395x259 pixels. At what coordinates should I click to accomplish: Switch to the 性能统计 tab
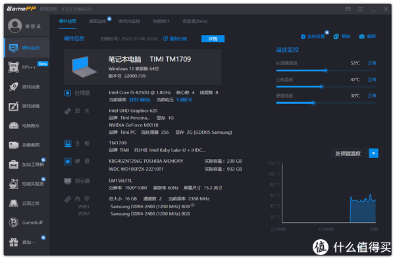coord(161,22)
